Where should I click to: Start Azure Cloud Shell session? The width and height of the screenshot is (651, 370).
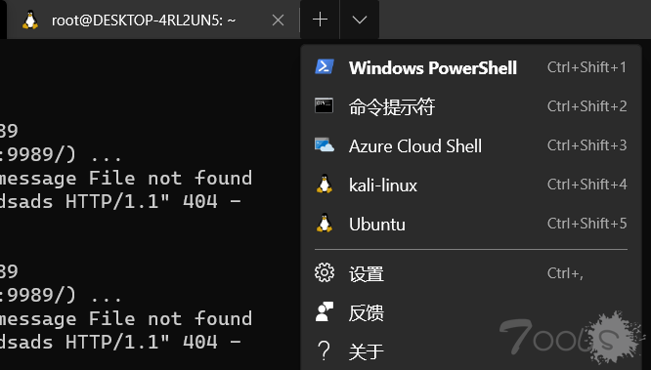[470, 145]
